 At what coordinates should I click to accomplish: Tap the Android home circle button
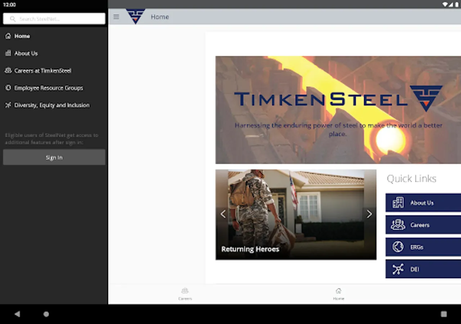[46, 314]
